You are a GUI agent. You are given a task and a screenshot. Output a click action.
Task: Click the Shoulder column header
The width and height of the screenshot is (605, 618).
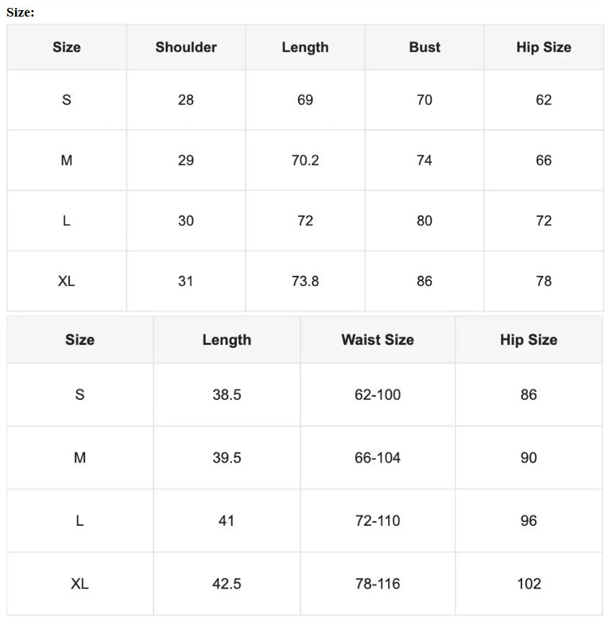click(186, 48)
